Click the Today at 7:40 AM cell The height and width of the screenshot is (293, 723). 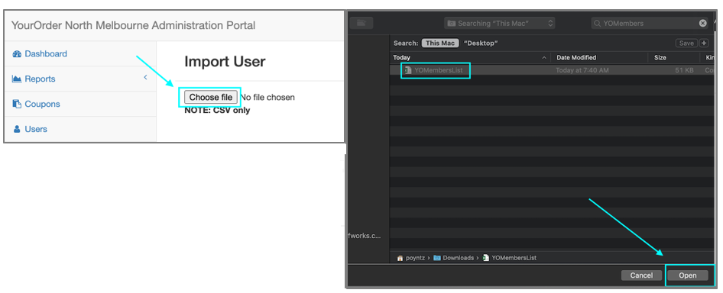[x=583, y=70]
